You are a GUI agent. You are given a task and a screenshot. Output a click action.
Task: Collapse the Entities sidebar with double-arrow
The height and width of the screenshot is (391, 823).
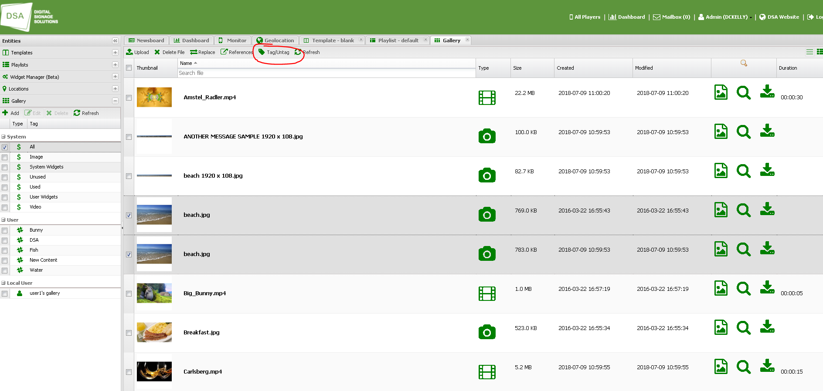click(x=115, y=41)
